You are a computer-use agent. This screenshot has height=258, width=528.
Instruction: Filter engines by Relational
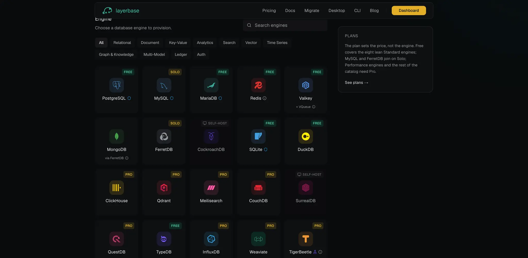(122, 43)
